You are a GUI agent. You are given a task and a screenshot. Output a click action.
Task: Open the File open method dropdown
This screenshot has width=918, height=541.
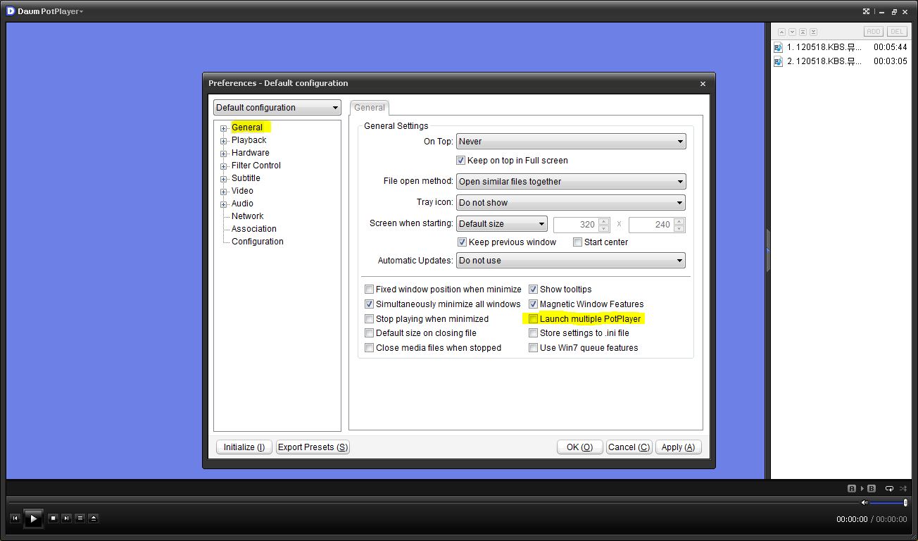[571, 182]
